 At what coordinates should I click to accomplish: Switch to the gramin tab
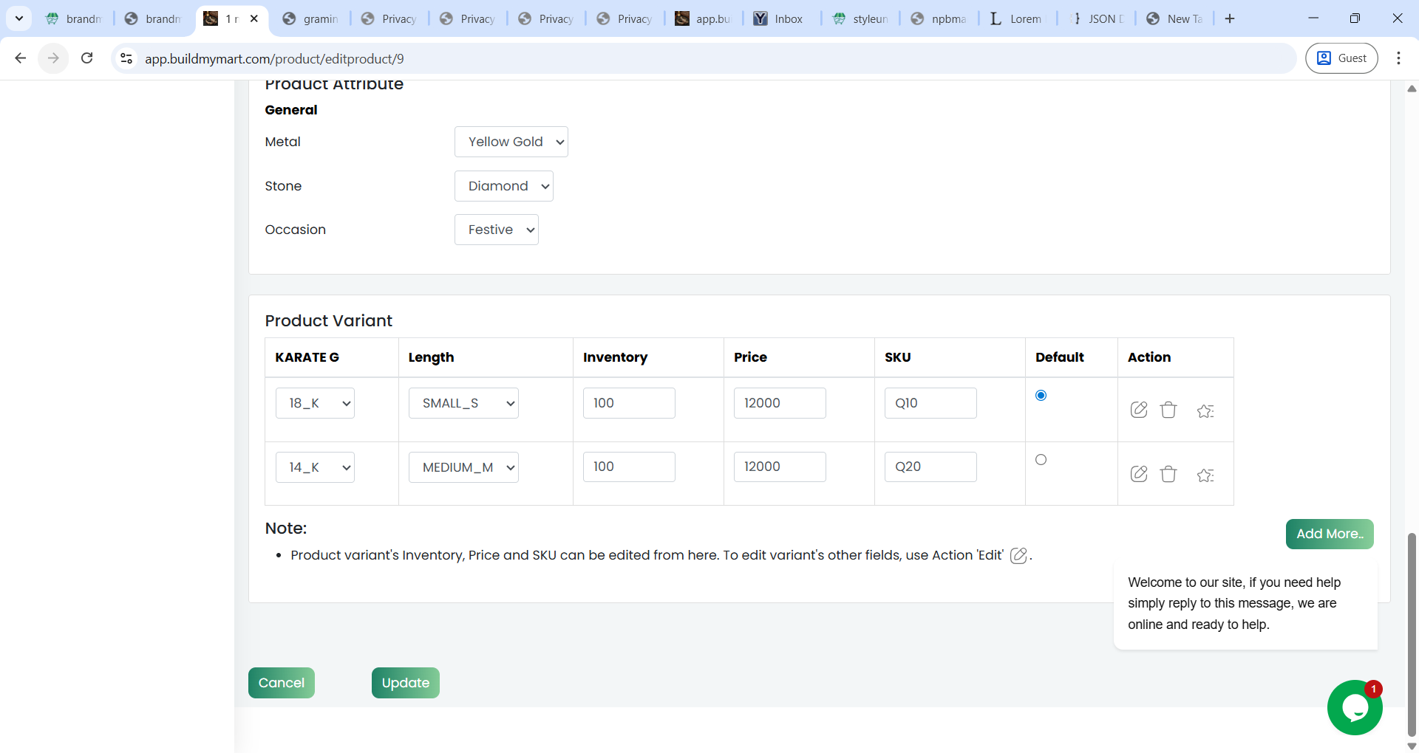coord(311,18)
